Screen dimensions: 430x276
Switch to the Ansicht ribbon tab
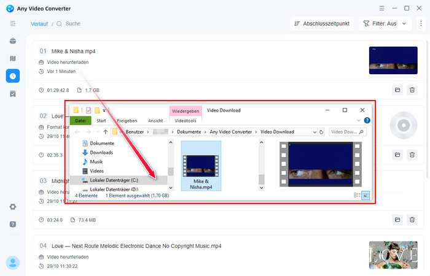pos(155,121)
